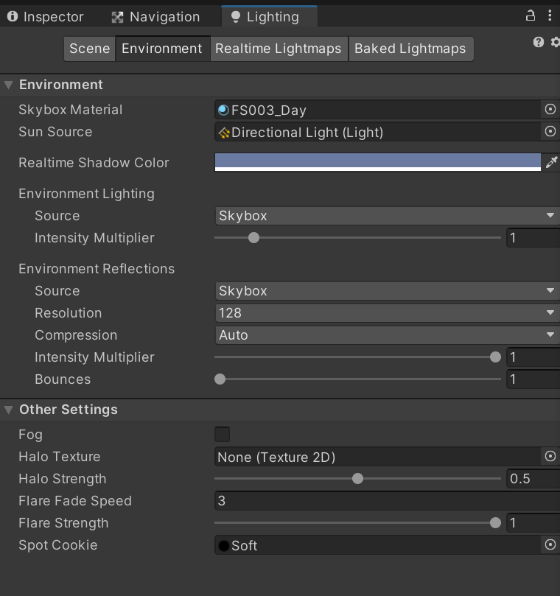Click the Flare Fade Speed label
The width and height of the screenshot is (560, 596).
click(x=75, y=501)
